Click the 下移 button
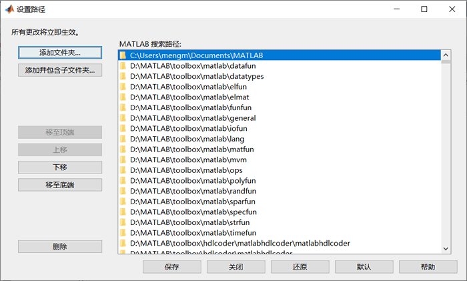The image size is (467, 281). point(60,167)
